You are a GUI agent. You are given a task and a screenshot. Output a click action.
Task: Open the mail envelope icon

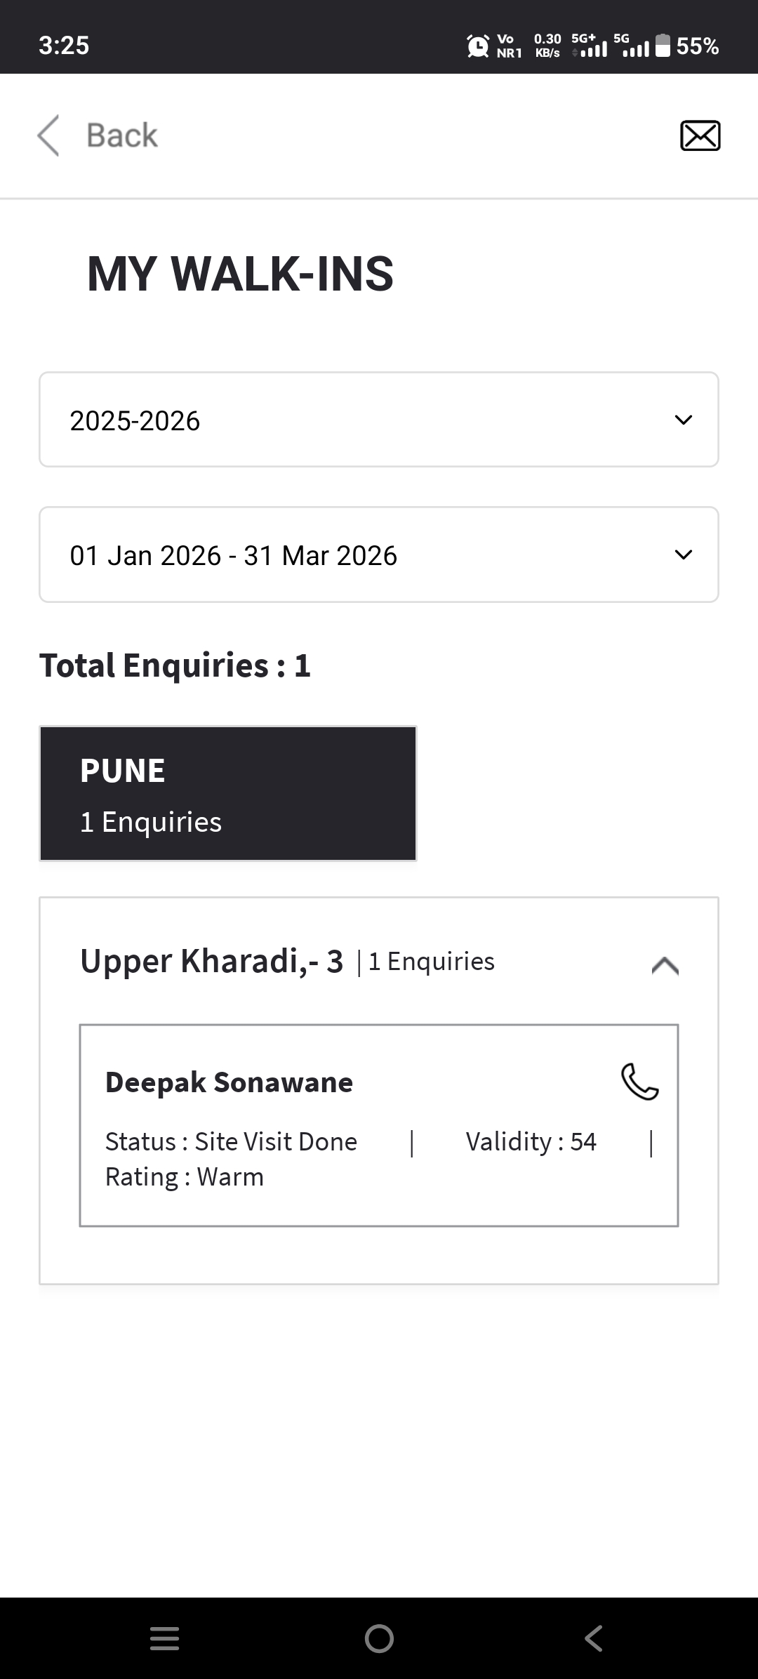[x=700, y=135]
